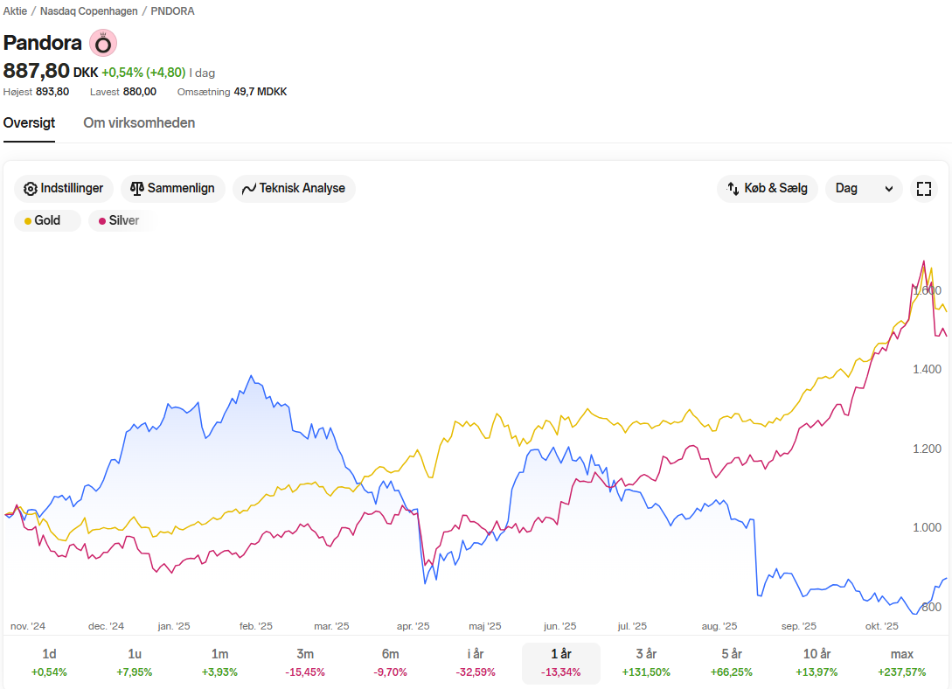Click the Køb & Sælg button
This screenshot has height=689, width=952.
click(768, 188)
